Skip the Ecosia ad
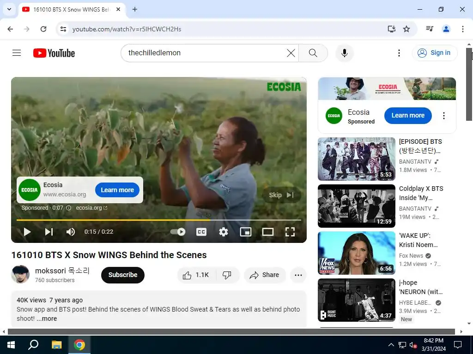 click(281, 195)
